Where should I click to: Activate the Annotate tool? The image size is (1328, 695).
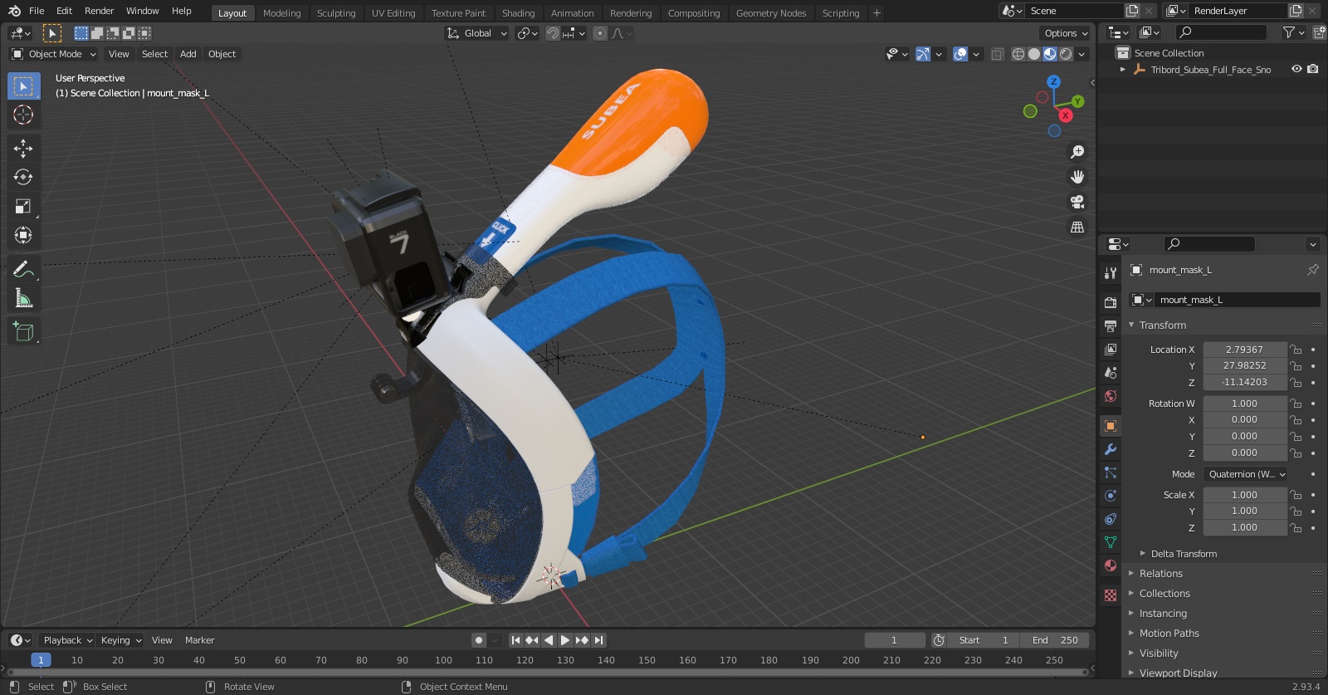coord(23,269)
